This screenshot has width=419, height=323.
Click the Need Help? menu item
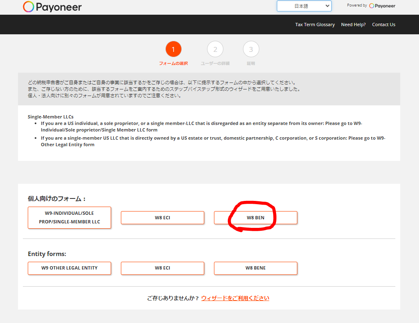353,25
